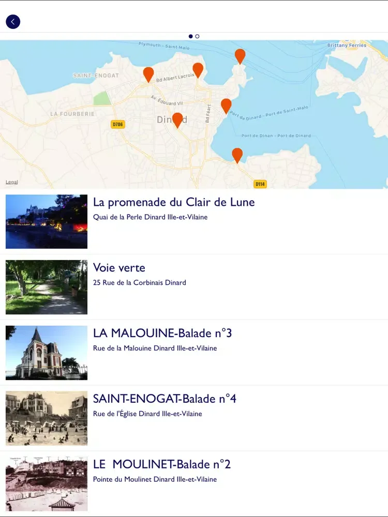388x517 pixels.
Task: Click the Brittany Ferries label on the map
Action: click(347, 45)
